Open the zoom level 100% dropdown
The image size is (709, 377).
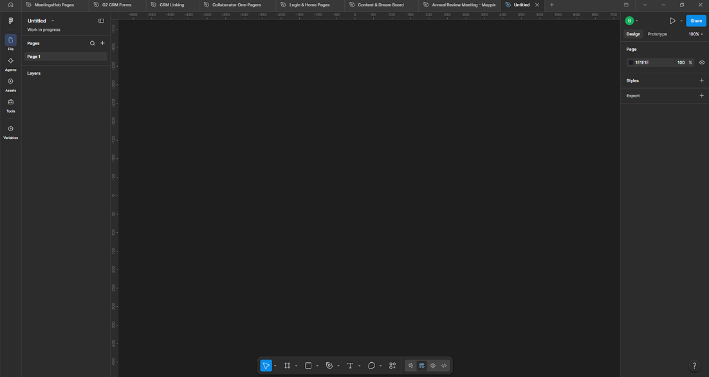pyautogui.click(x=696, y=34)
